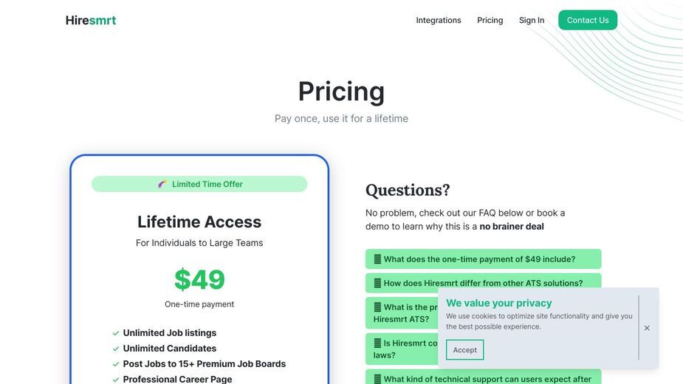Click the Hiresmrt logo
Screen dimensions: 683x384
(91, 21)
